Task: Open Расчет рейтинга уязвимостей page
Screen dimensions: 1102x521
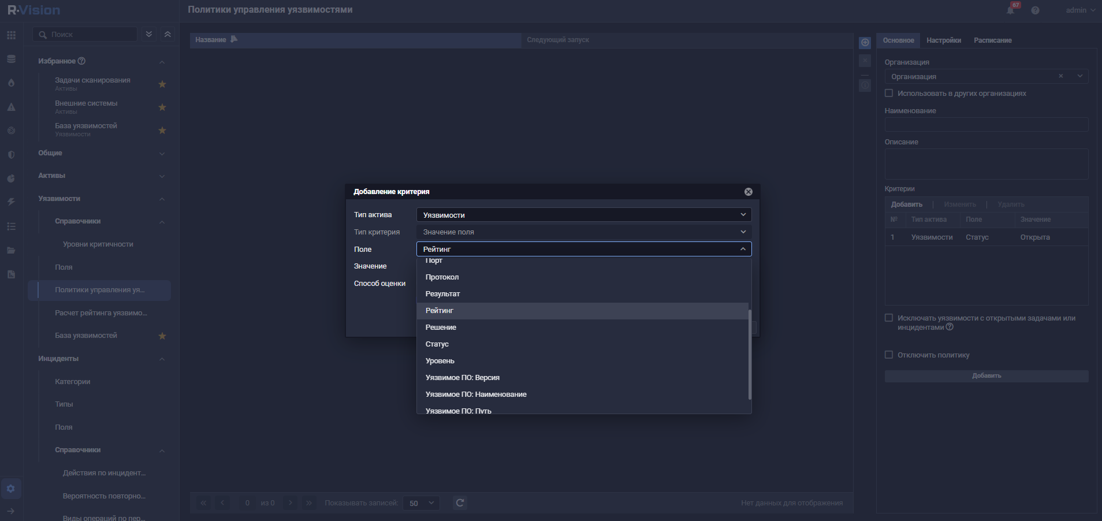Action: 101,313
